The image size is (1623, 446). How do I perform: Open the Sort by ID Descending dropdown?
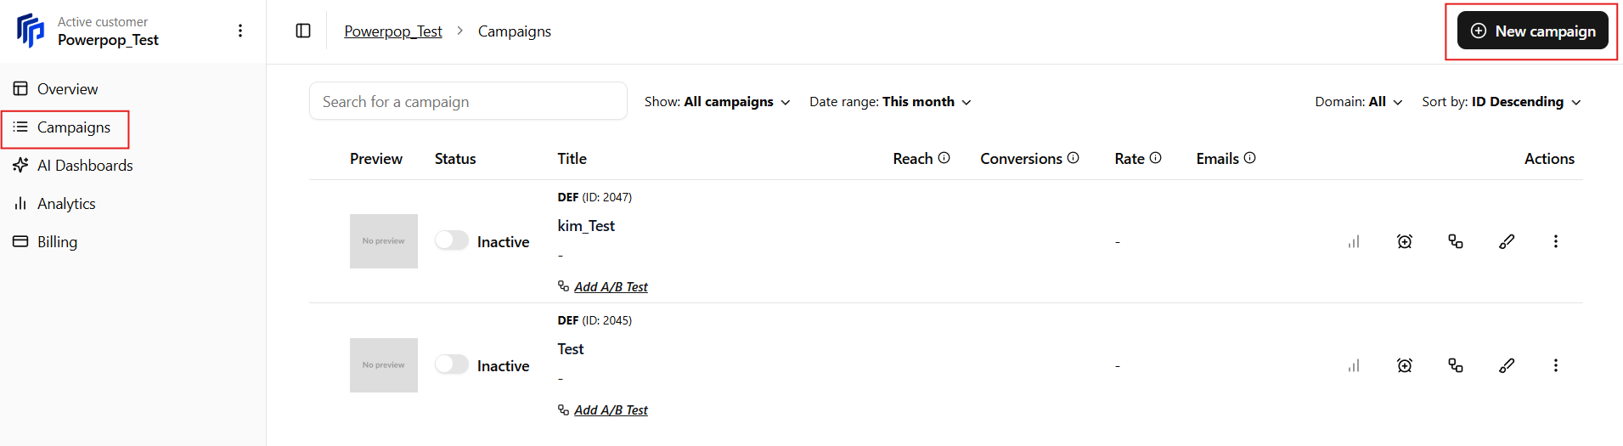1502,102
